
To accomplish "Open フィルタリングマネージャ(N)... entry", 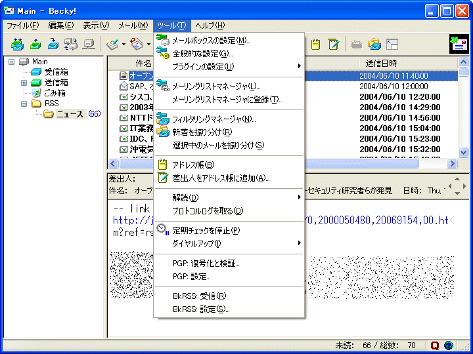I will pyautogui.click(x=229, y=119).
